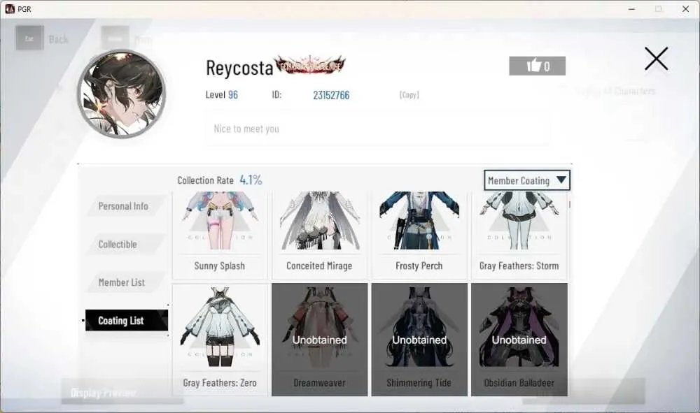Select the Coating List tab

click(127, 320)
